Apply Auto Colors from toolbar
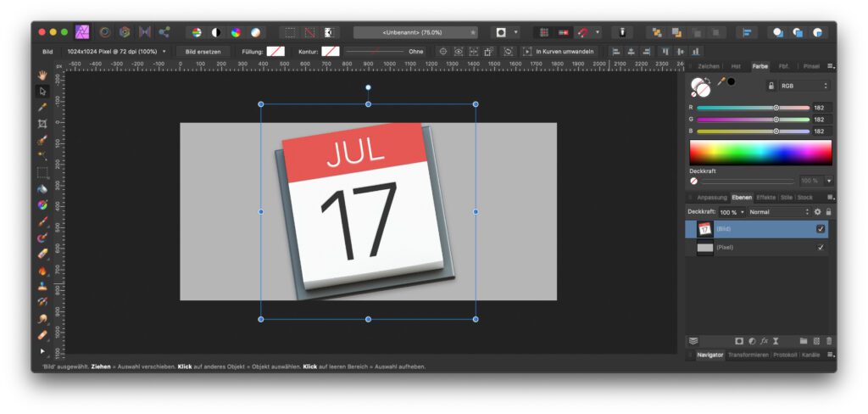 coord(236,32)
